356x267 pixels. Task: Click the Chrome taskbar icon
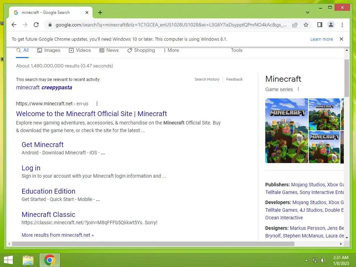[49, 260]
